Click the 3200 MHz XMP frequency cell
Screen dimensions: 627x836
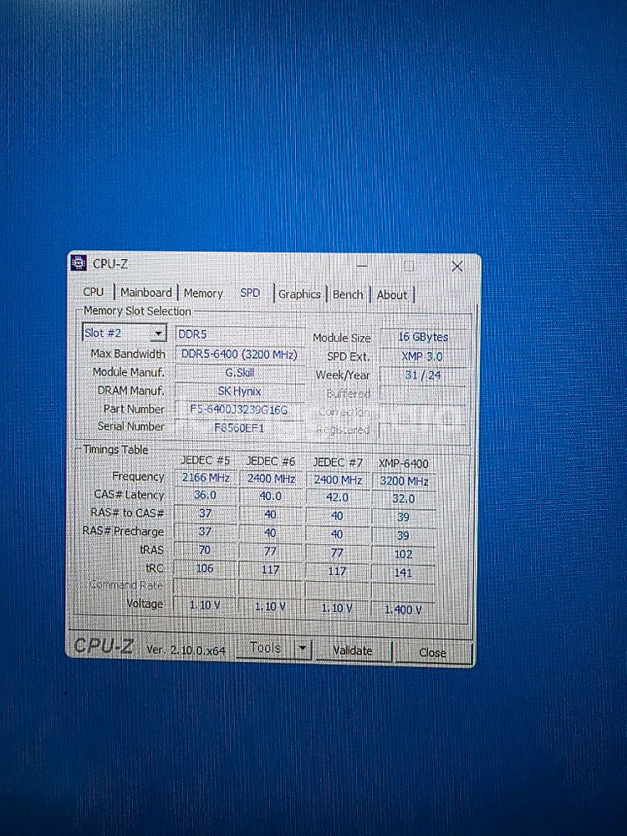coord(404,481)
